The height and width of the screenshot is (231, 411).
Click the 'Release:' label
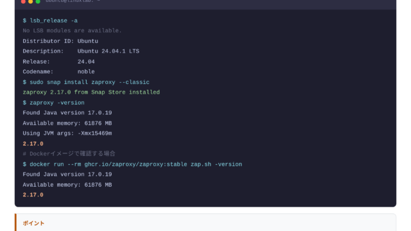pyautogui.click(x=36, y=62)
